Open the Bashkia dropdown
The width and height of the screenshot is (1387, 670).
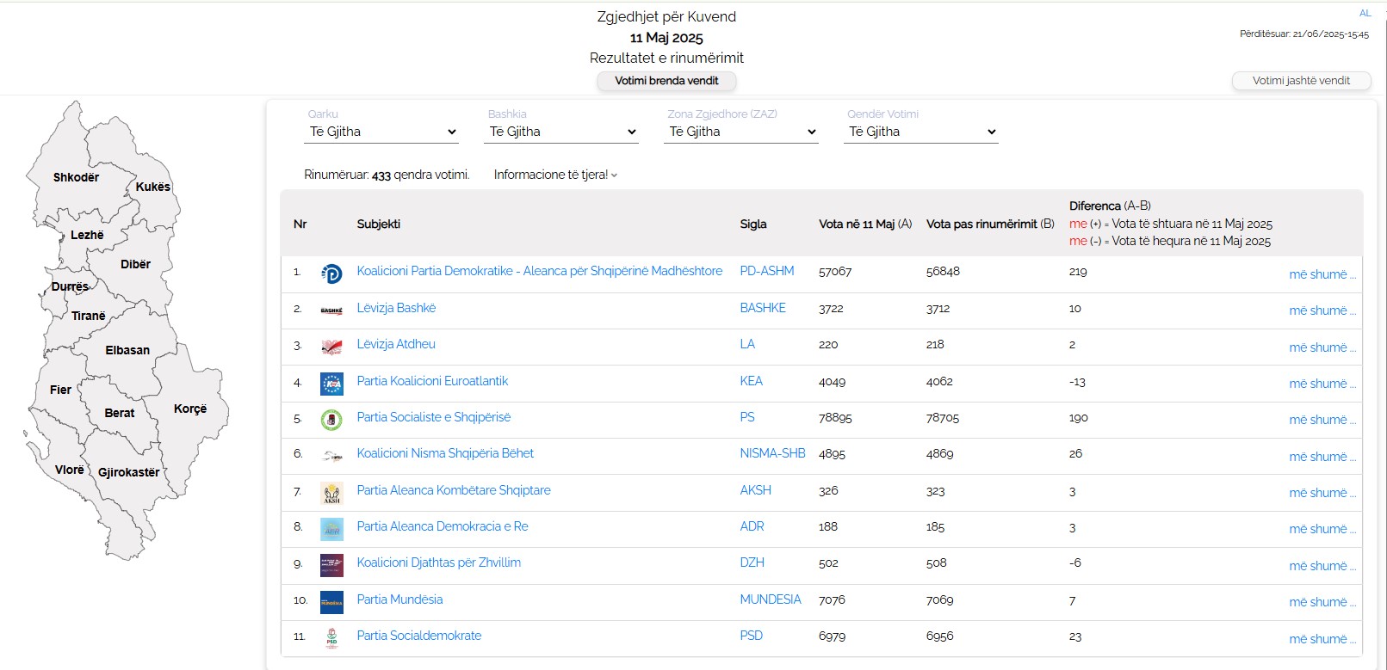tap(562, 132)
